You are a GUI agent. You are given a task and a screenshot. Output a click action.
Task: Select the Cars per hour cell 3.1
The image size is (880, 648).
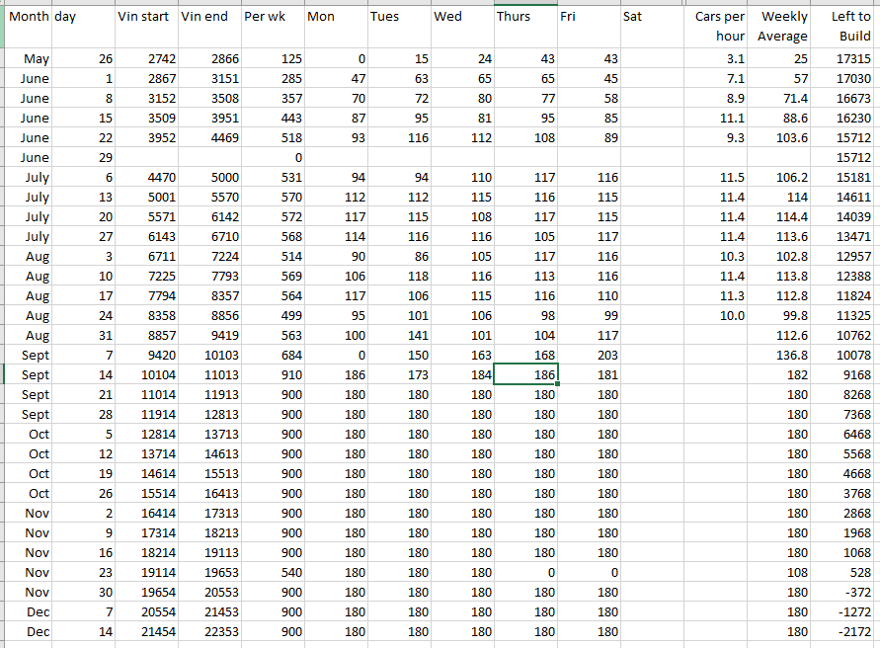pyautogui.click(x=715, y=59)
